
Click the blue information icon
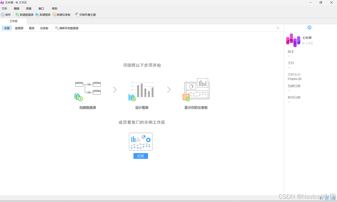coord(309,27)
